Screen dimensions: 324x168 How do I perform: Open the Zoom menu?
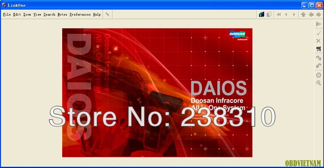point(27,14)
